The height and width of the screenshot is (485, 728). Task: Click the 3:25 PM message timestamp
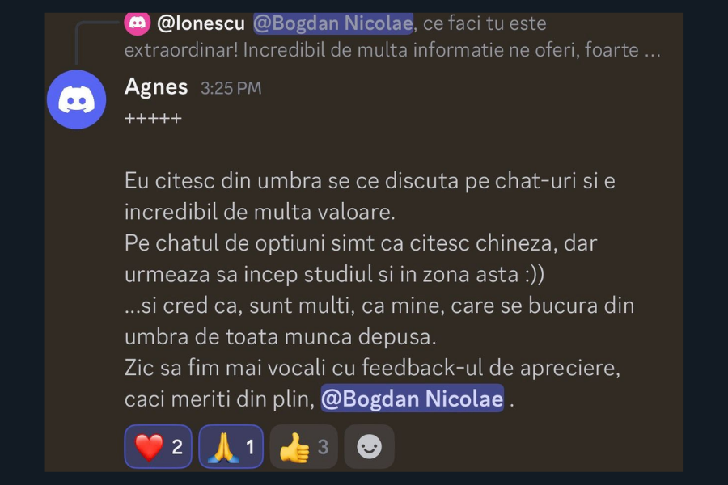tap(231, 88)
